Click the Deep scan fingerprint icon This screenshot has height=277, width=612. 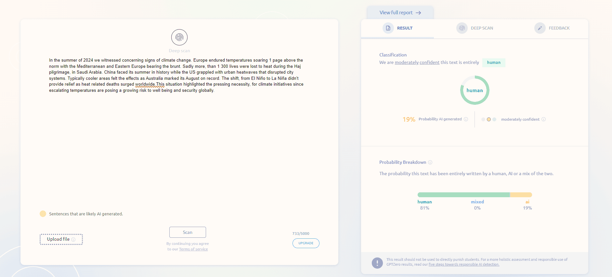pos(179,37)
